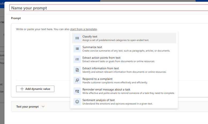Click the Classify text template icon
The height and width of the screenshot is (124, 208).
(77, 38)
